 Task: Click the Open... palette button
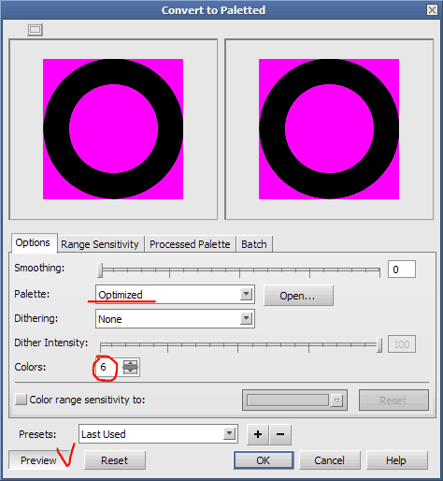[x=298, y=296]
